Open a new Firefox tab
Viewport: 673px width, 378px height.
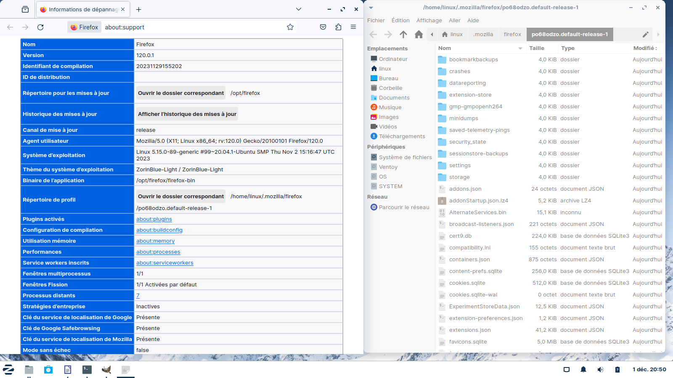[139, 9]
